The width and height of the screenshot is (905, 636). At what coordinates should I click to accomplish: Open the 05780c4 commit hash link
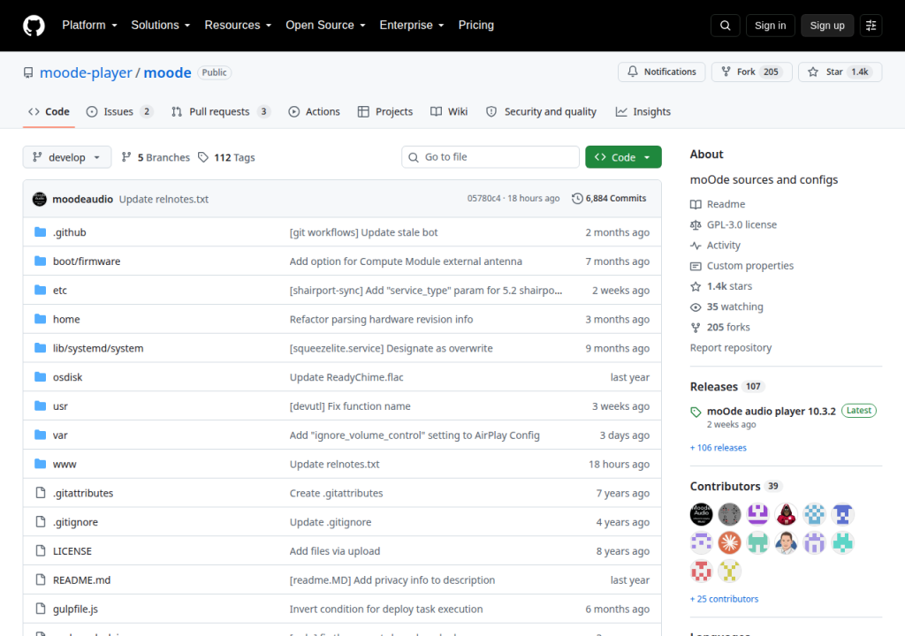tap(483, 199)
